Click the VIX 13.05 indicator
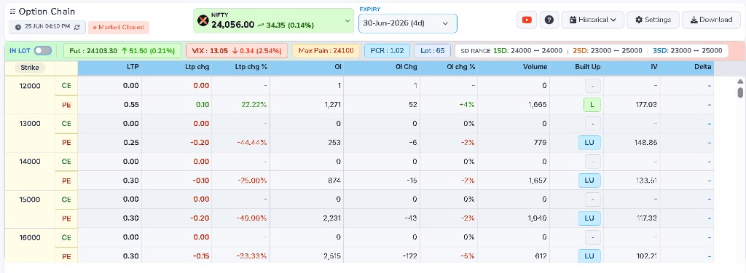This screenshot has width=746, height=273. coord(237,51)
